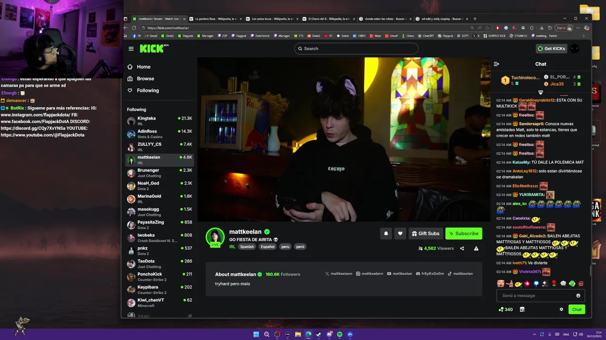Click the Kick search field
Viewport: 606px width, 340px height.
click(356, 49)
